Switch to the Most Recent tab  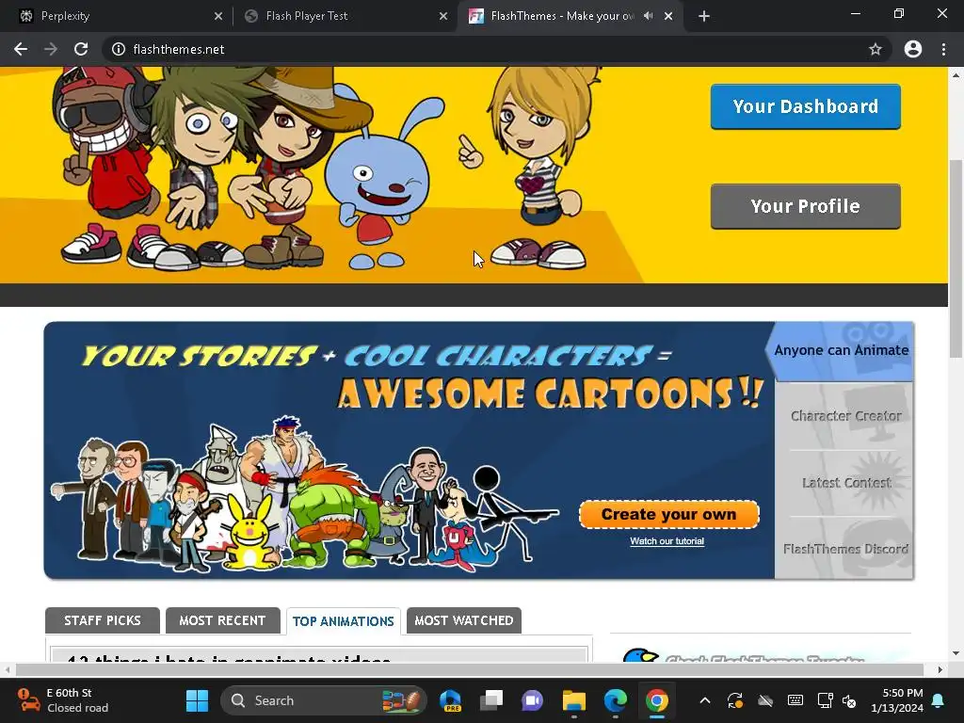point(222,620)
